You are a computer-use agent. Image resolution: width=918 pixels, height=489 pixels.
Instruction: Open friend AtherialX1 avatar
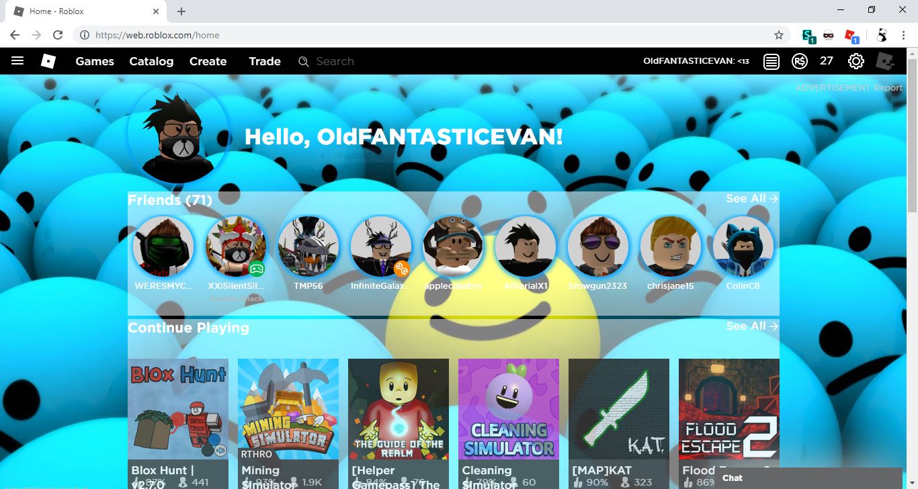[526, 247]
